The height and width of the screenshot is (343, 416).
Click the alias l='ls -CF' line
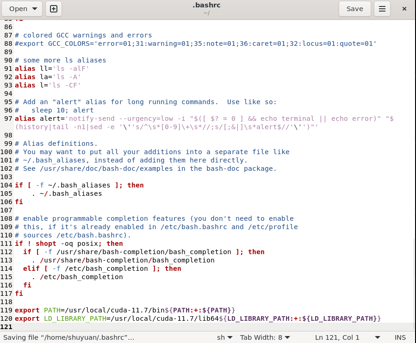click(48, 85)
